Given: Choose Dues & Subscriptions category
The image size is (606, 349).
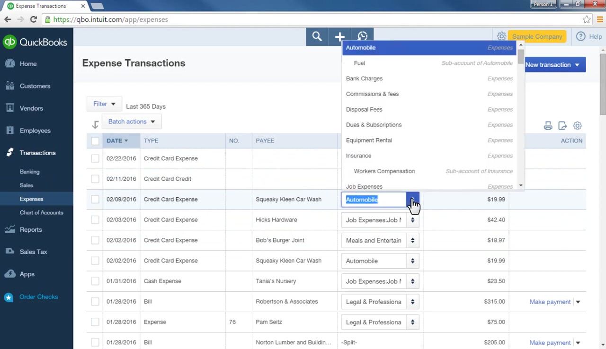Looking at the screenshot, I should tap(429, 125).
